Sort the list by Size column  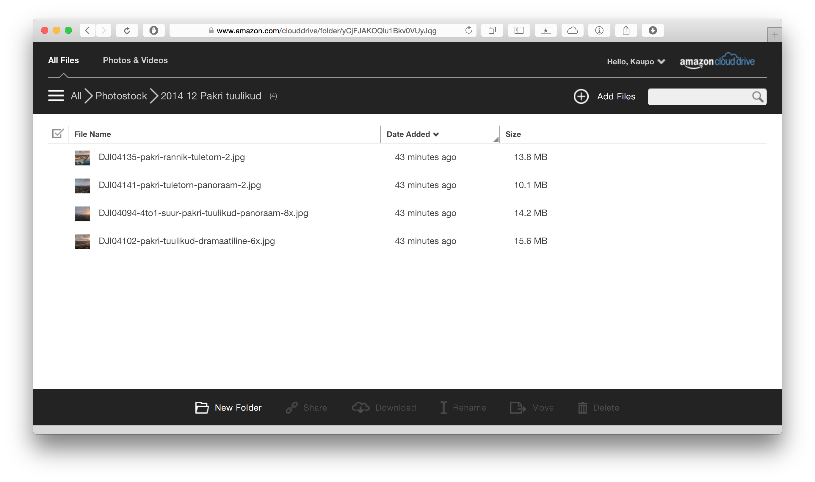point(513,134)
